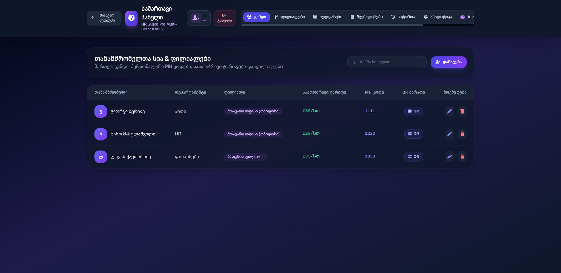Edit ნინო მამულაშვილი with the pencil icon
561x273 pixels.
click(450, 134)
